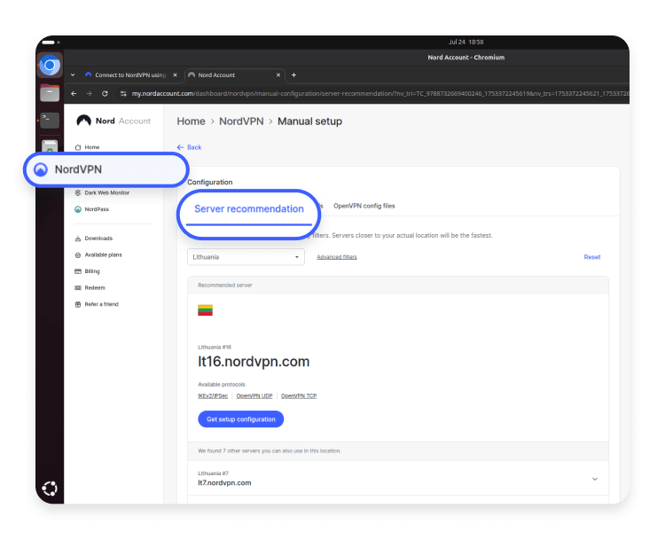This screenshot has height=540, width=665.
Task: Click the Billing card icon
Action: point(78,271)
